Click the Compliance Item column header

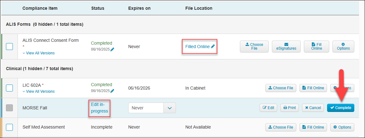pyautogui.click(x=40, y=8)
